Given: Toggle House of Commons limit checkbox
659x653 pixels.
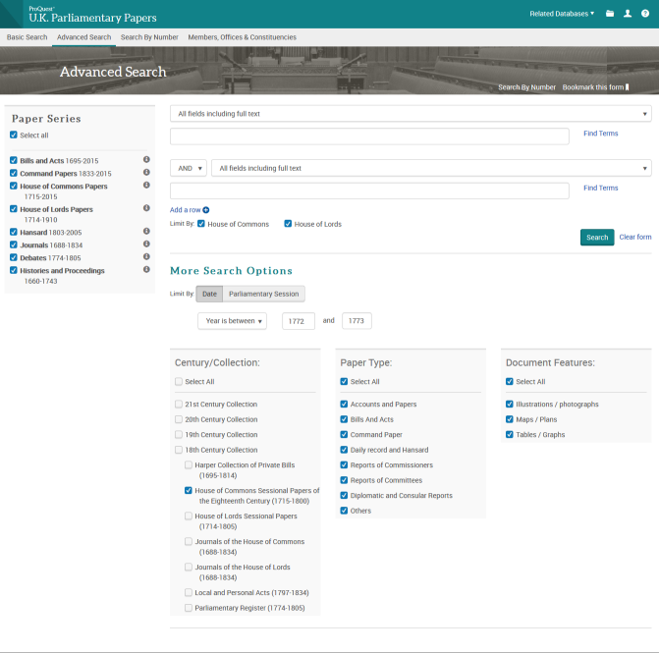Looking at the screenshot, I should [201, 224].
